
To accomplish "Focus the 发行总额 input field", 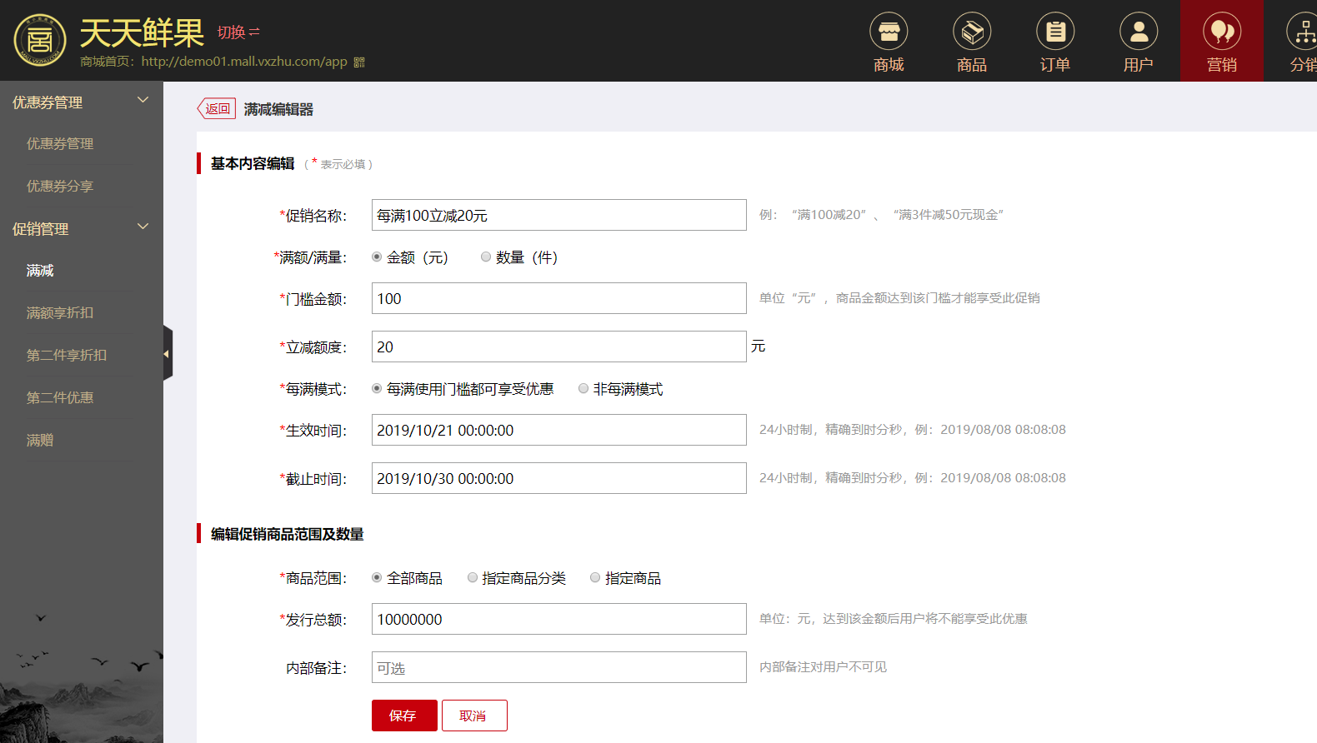I will pos(558,619).
